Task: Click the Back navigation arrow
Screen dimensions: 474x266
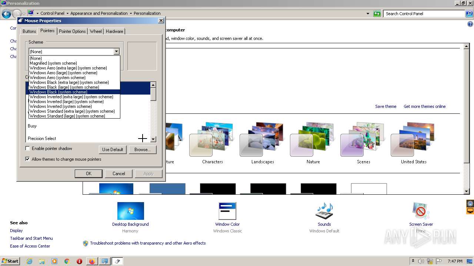Action: [6, 14]
